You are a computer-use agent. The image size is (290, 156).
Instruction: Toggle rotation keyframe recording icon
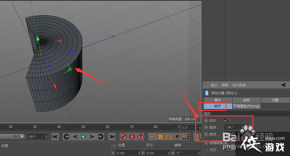tap(169, 137)
